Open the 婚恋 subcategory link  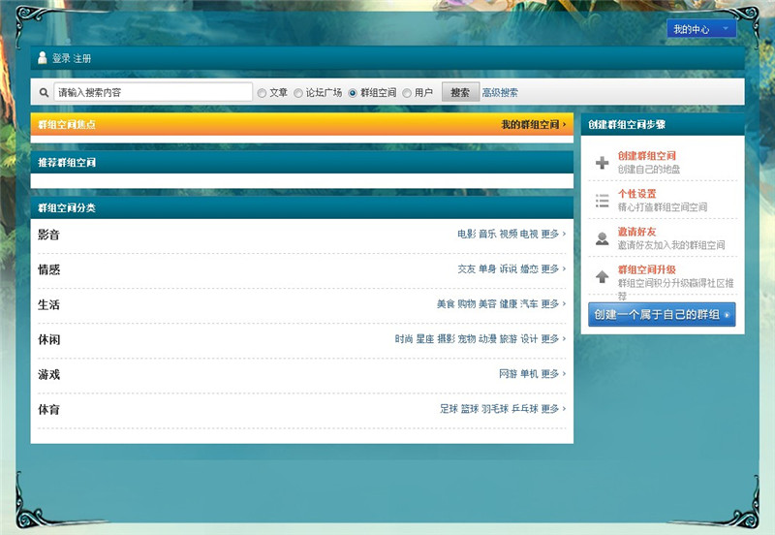[529, 269]
